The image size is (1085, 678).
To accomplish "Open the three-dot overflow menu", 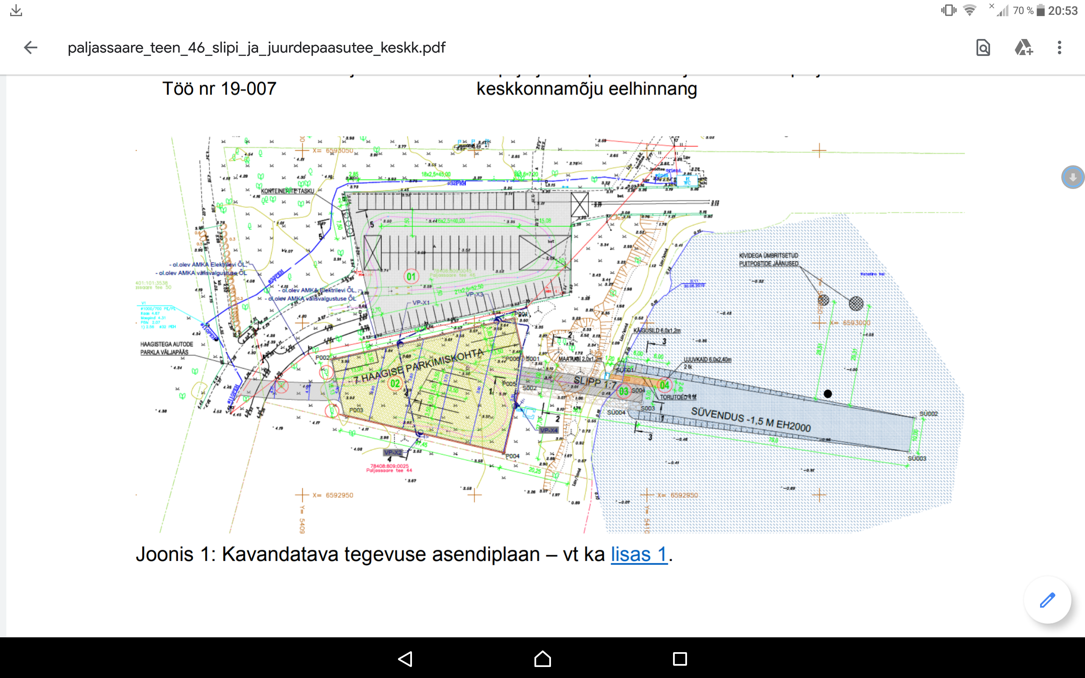I will point(1060,47).
